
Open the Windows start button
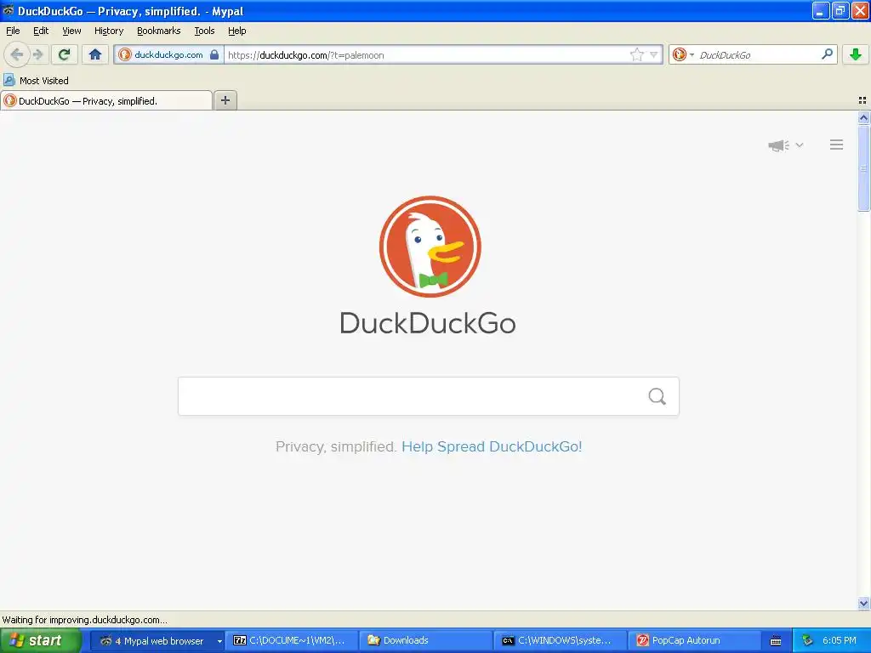pyautogui.click(x=41, y=641)
